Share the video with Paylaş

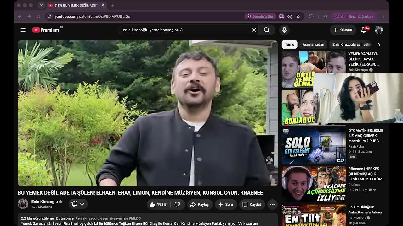(x=200, y=204)
